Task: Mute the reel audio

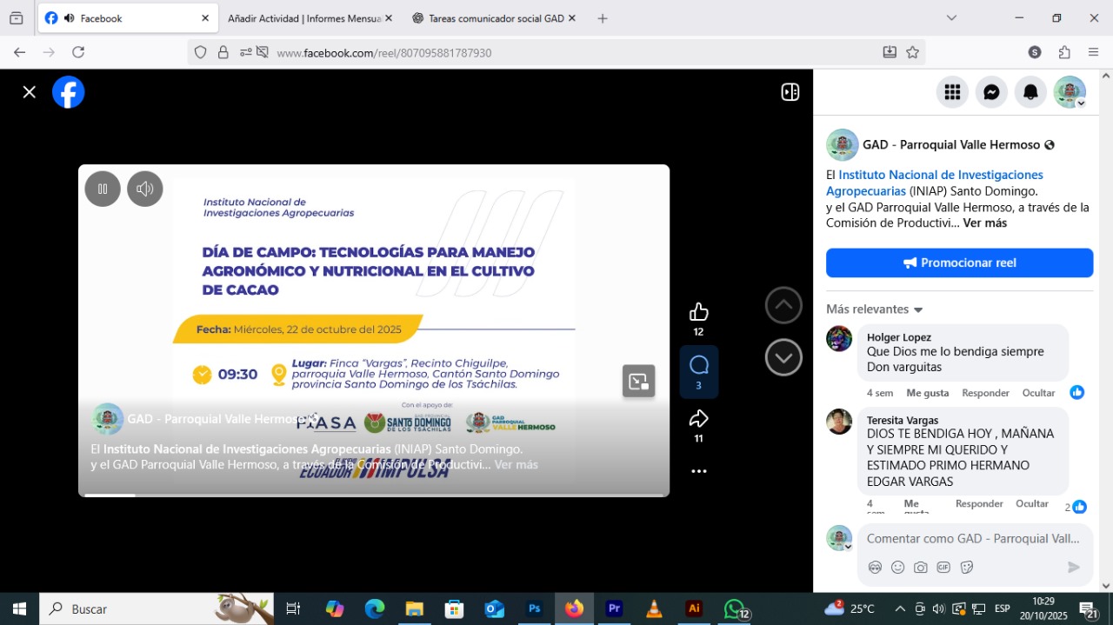Action: click(x=145, y=189)
